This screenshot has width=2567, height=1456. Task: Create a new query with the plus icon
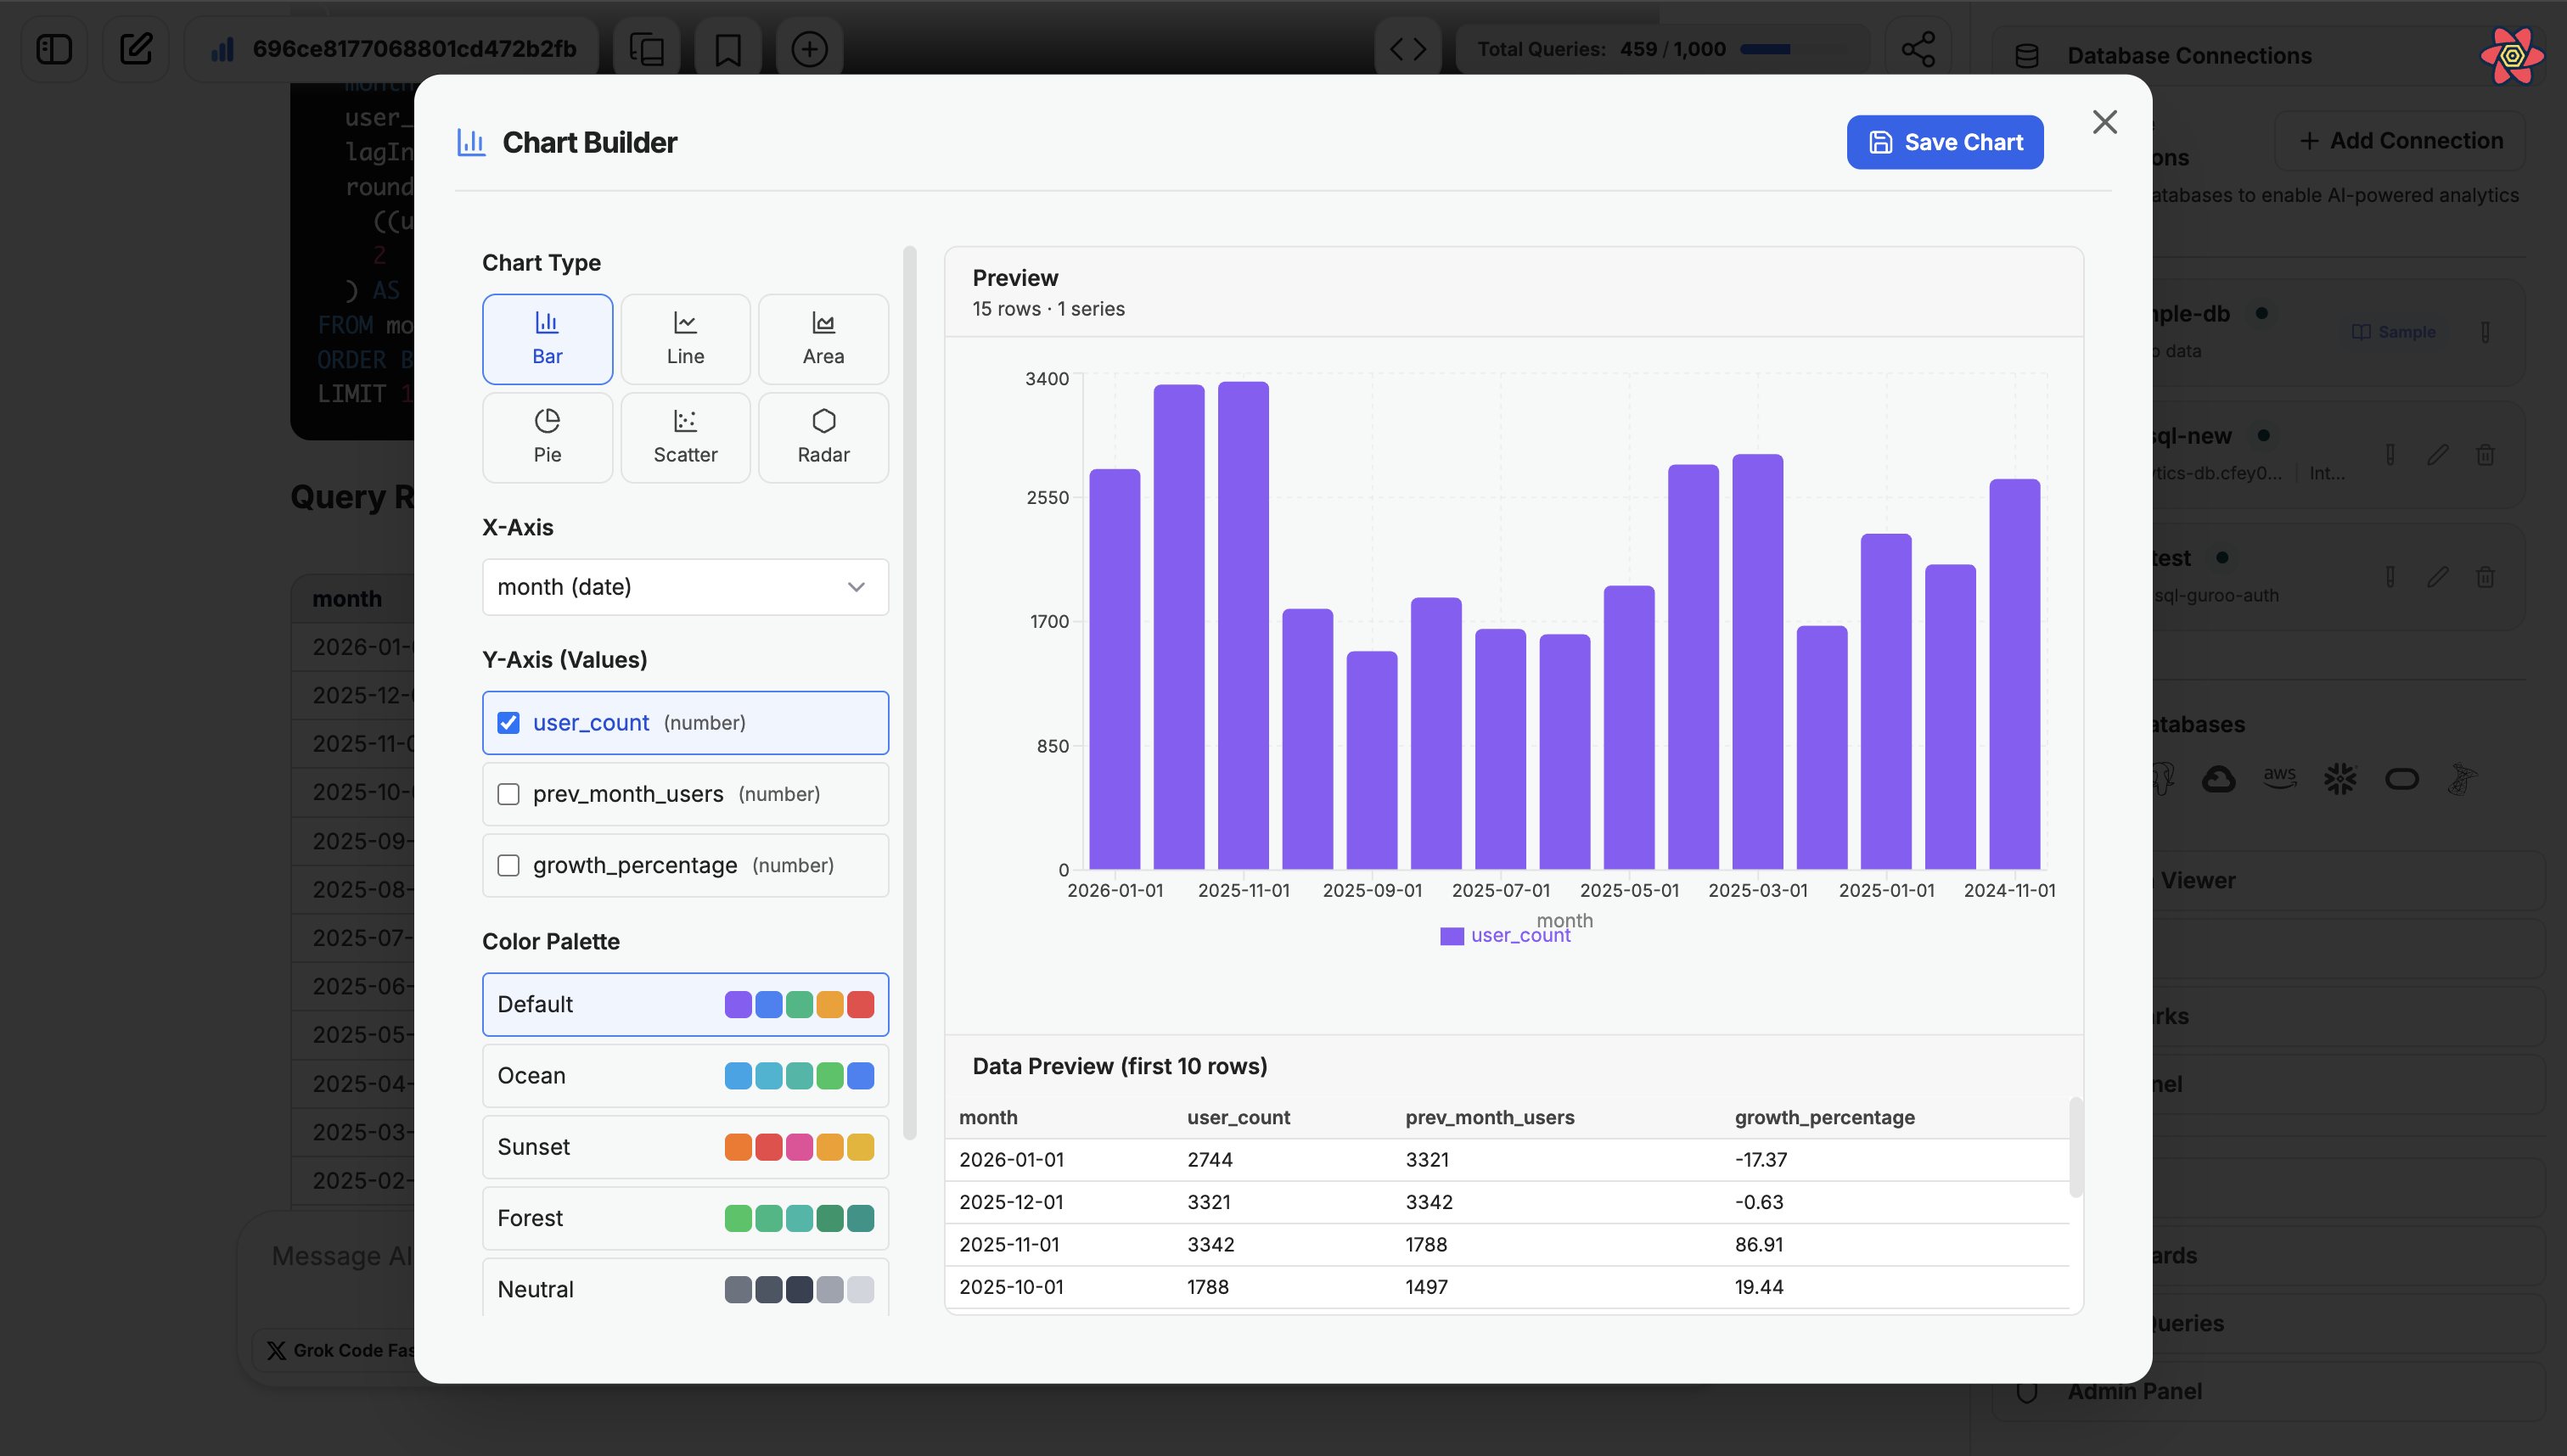809,48
